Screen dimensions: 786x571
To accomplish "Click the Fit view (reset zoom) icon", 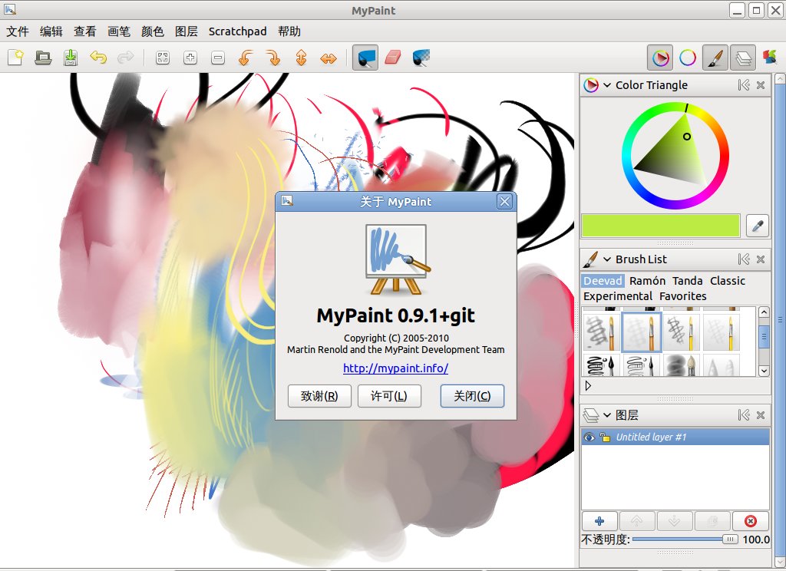I will pyautogui.click(x=163, y=58).
